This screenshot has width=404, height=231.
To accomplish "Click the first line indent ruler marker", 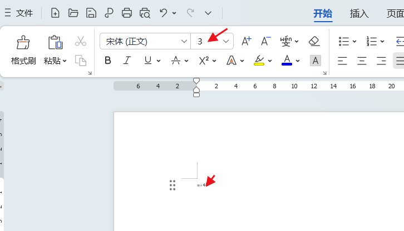I will pos(196,81).
